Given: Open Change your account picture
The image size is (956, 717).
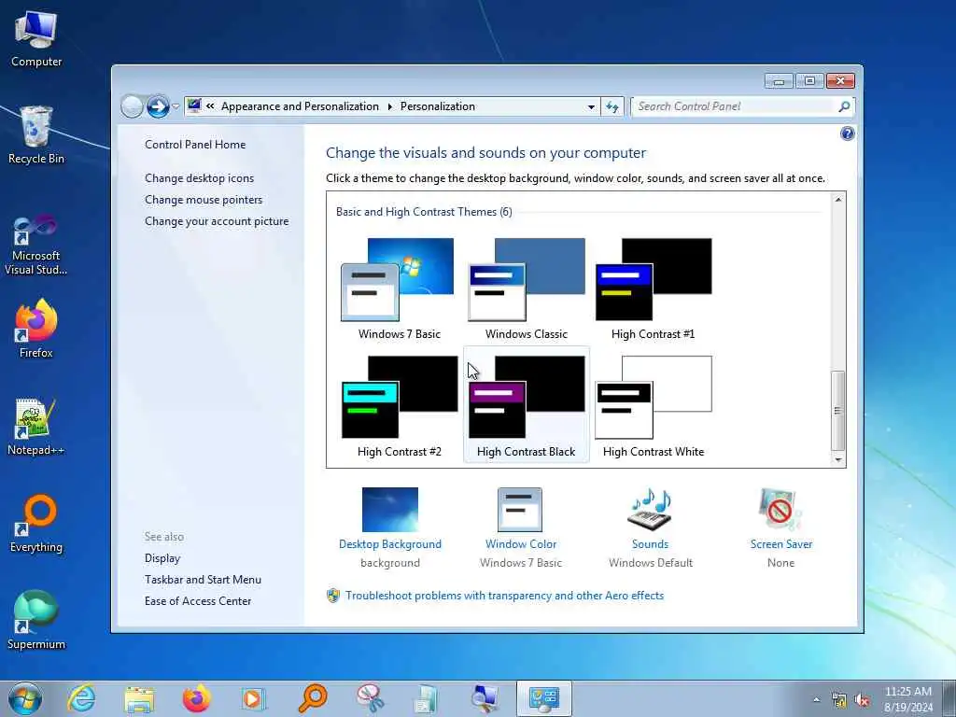Looking at the screenshot, I should [217, 221].
